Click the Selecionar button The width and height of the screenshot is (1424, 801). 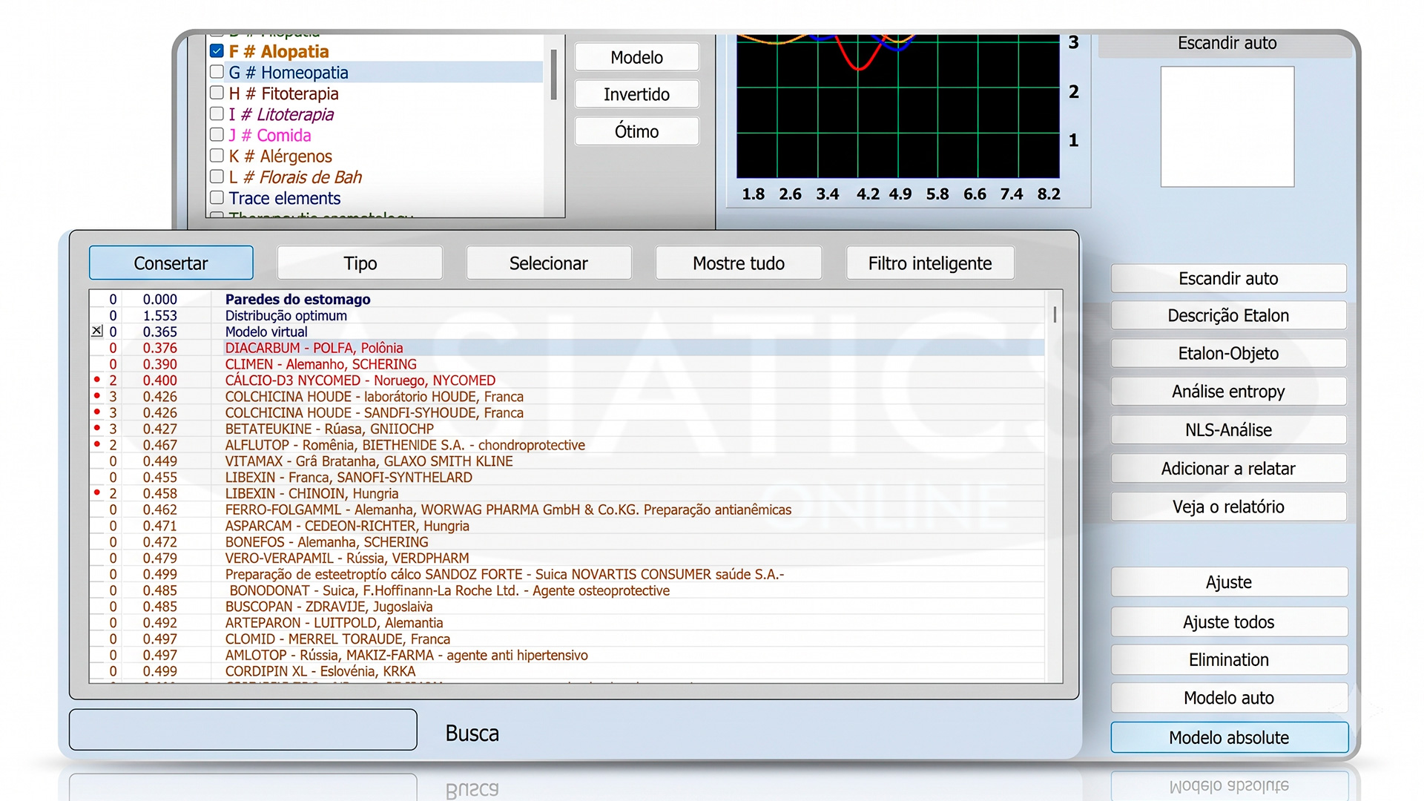click(x=549, y=263)
